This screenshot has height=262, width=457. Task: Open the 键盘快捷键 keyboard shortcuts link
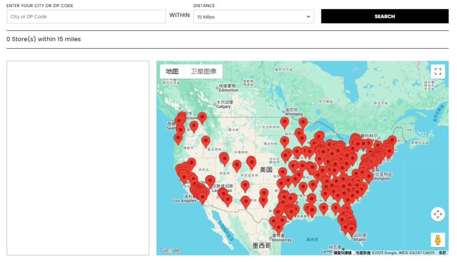pos(343,253)
